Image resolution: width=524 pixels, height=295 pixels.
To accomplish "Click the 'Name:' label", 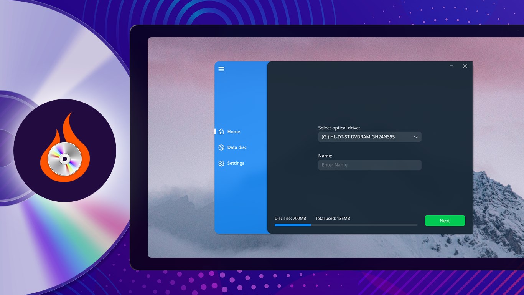I will tap(325, 156).
